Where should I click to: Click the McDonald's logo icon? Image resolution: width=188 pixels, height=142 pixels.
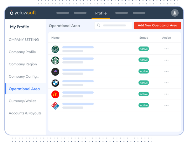tap(55, 94)
